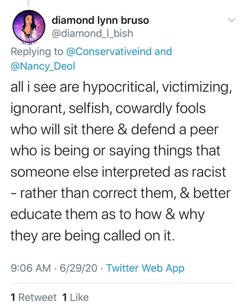Open diamond lynn bruso's profile avatar
The image size is (245, 307).
(x=28, y=27)
